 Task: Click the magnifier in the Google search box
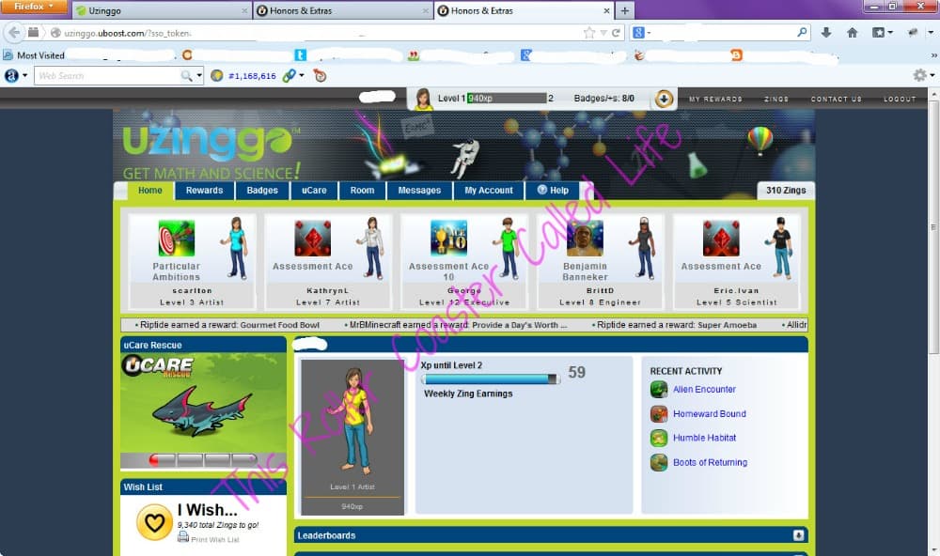coord(802,32)
